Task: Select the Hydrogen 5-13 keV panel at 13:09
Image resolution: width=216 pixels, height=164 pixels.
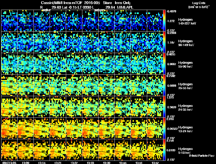Action: point(25,150)
